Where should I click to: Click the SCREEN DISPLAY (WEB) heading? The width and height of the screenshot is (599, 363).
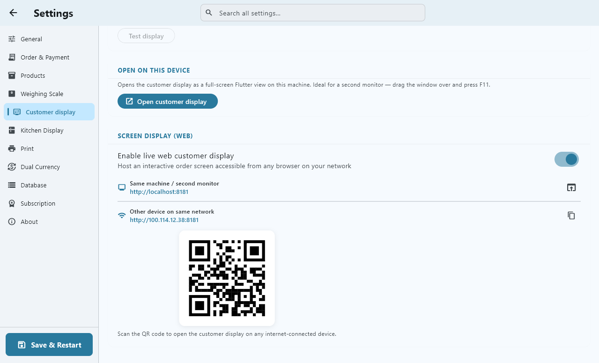coord(155,136)
